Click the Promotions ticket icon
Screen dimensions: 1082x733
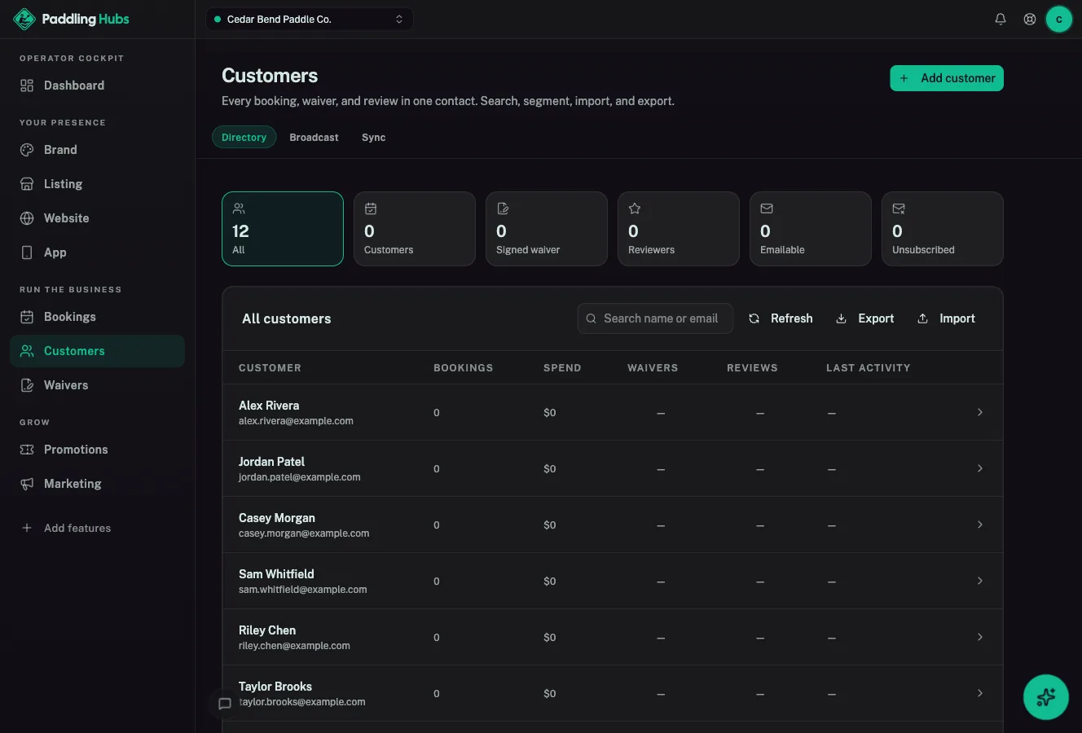pyautogui.click(x=27, y=450)
